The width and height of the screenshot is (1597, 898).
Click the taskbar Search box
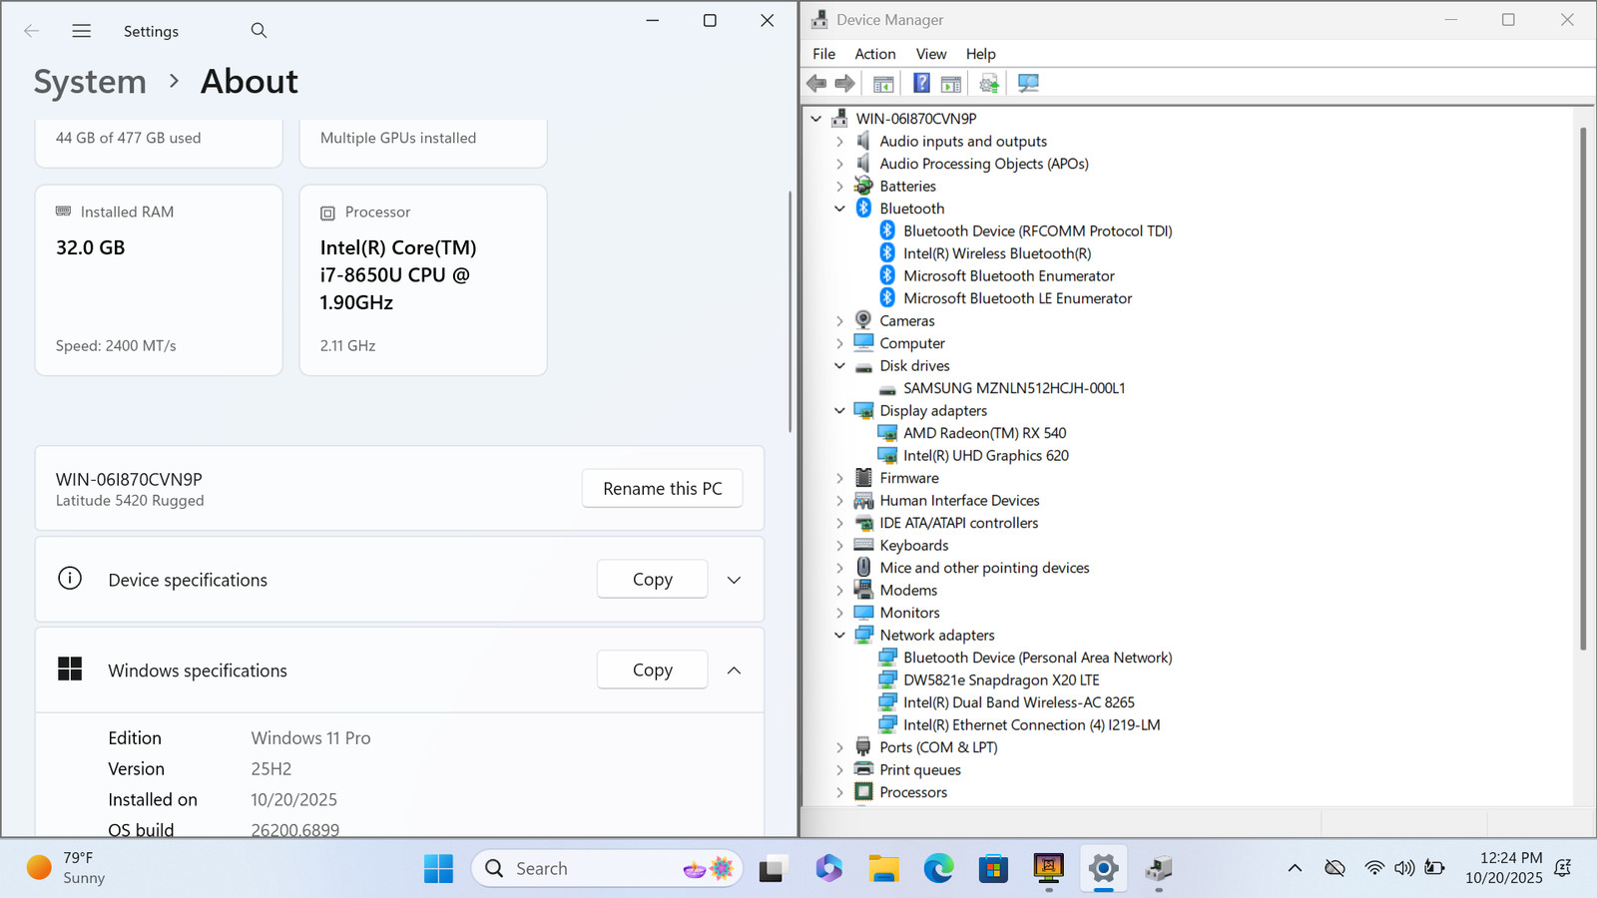coord(608,869)
